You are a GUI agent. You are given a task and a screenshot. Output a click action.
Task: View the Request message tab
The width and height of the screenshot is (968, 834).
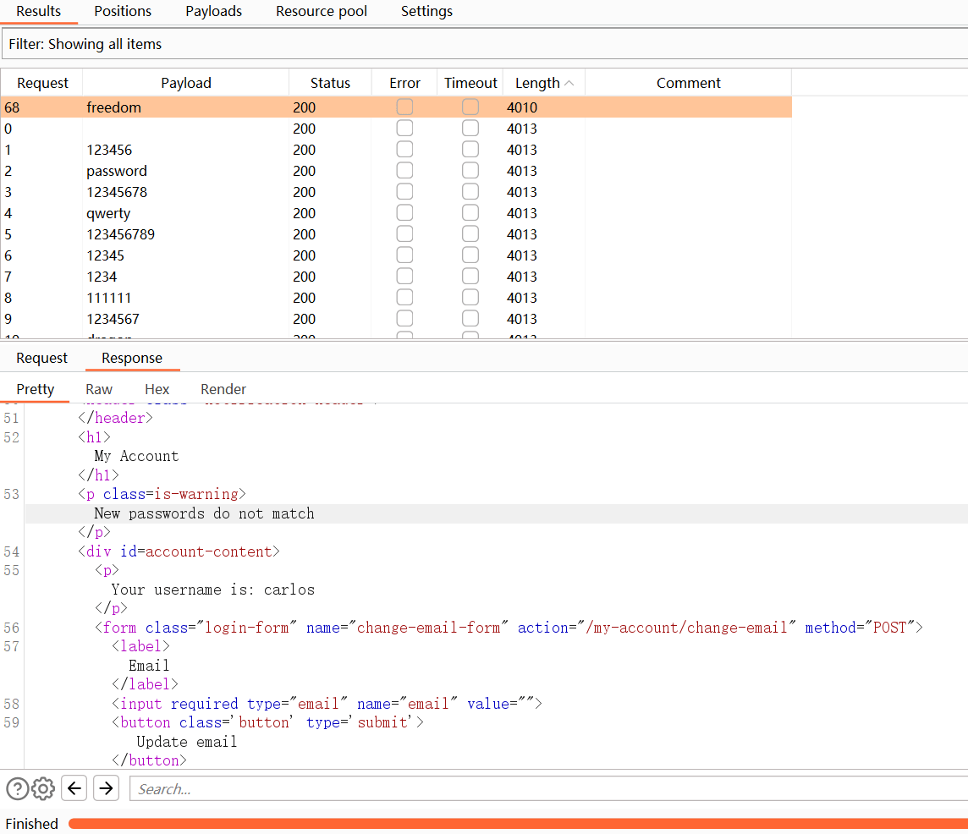[x=41, y=359]
